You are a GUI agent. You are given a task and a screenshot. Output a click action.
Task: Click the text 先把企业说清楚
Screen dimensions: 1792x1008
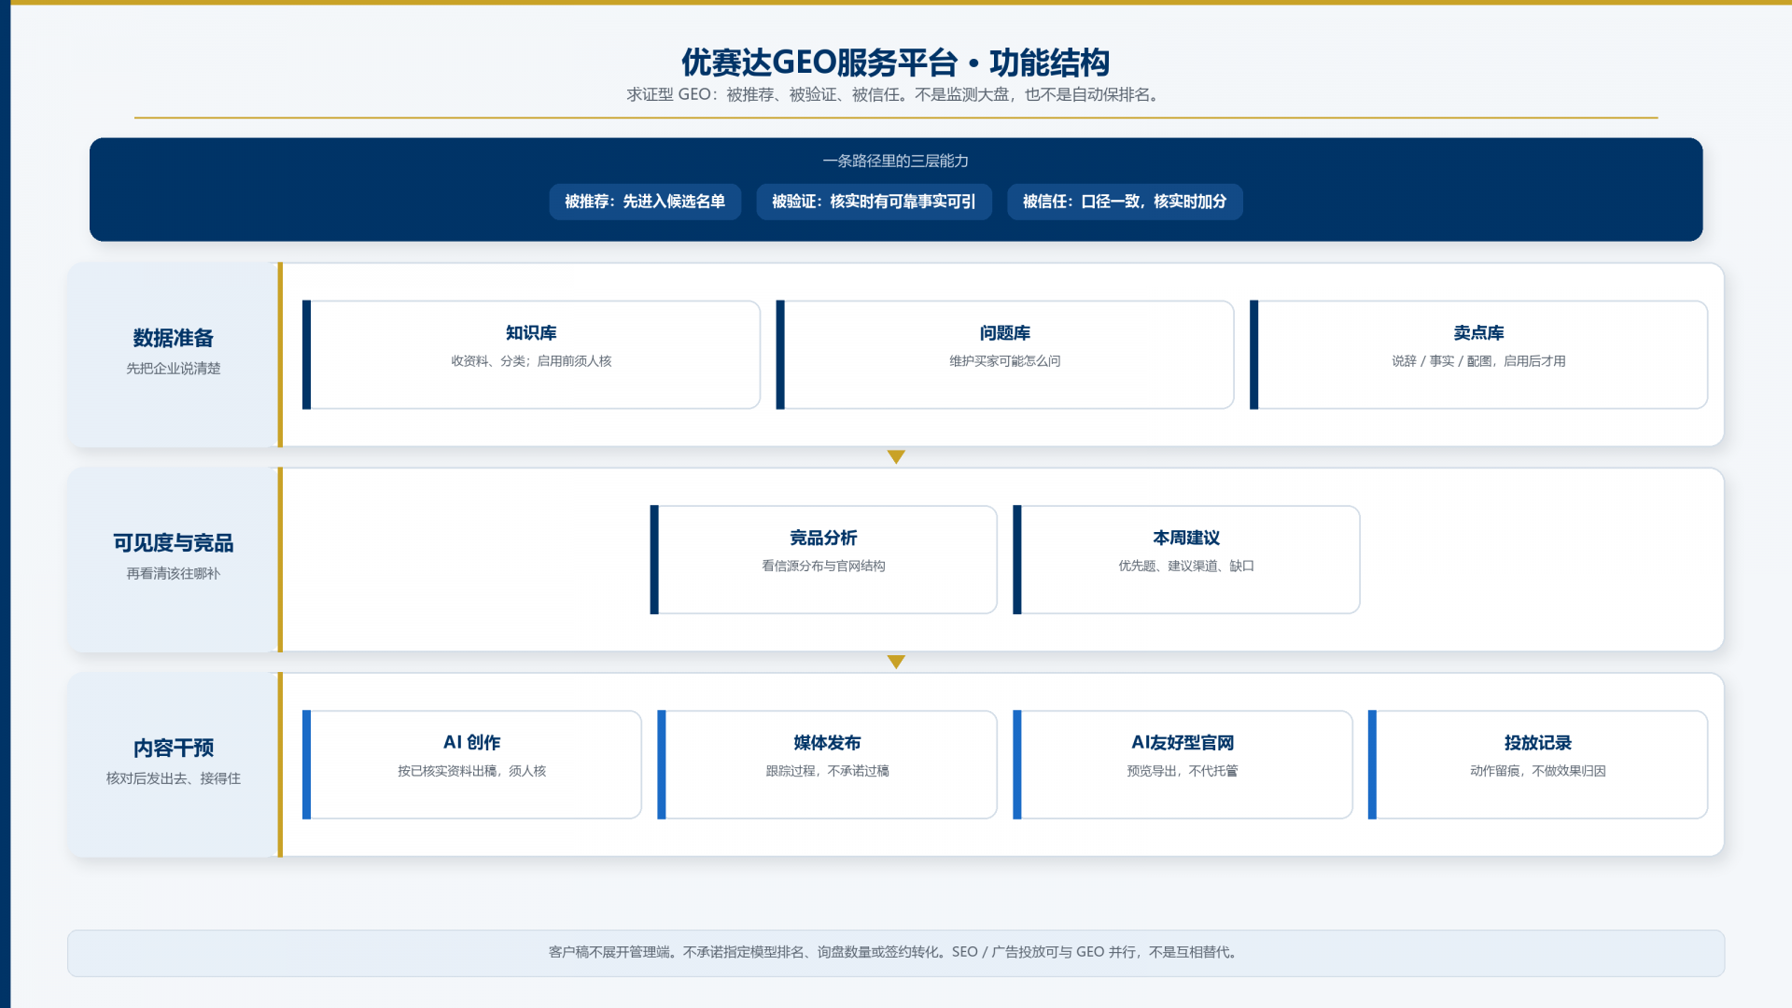point(174,369)
